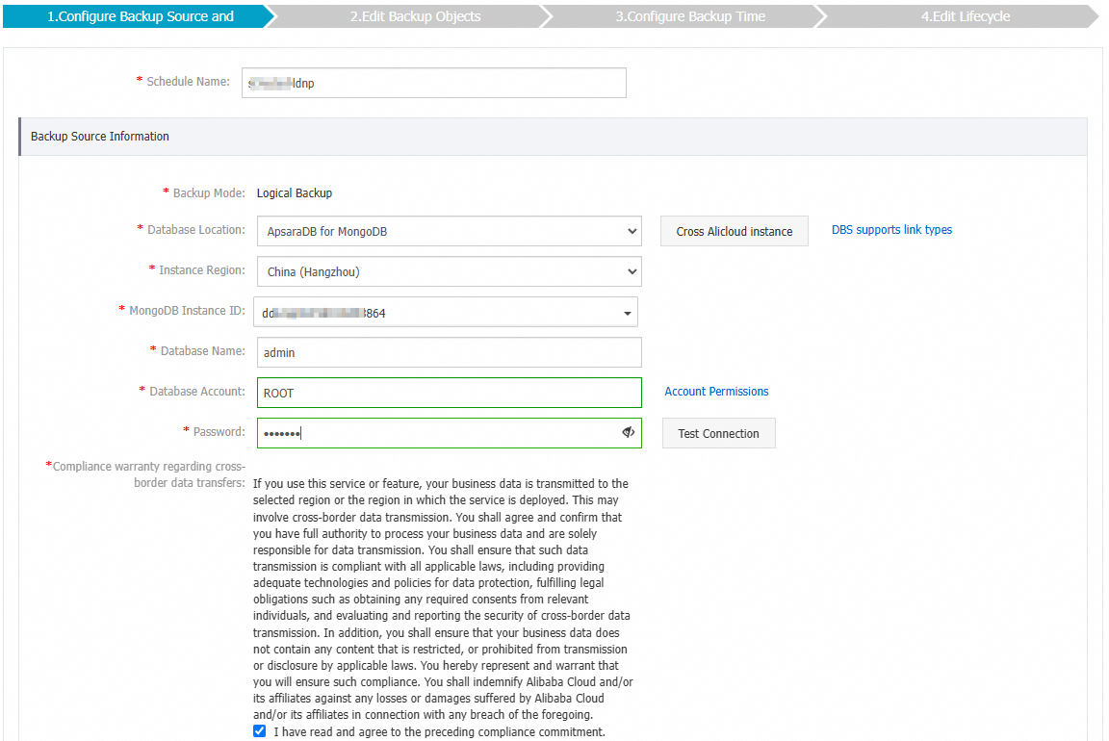The image size is (1109, 741).
Task: Open the Database Location dropdown
Action: tap(446, 231)
